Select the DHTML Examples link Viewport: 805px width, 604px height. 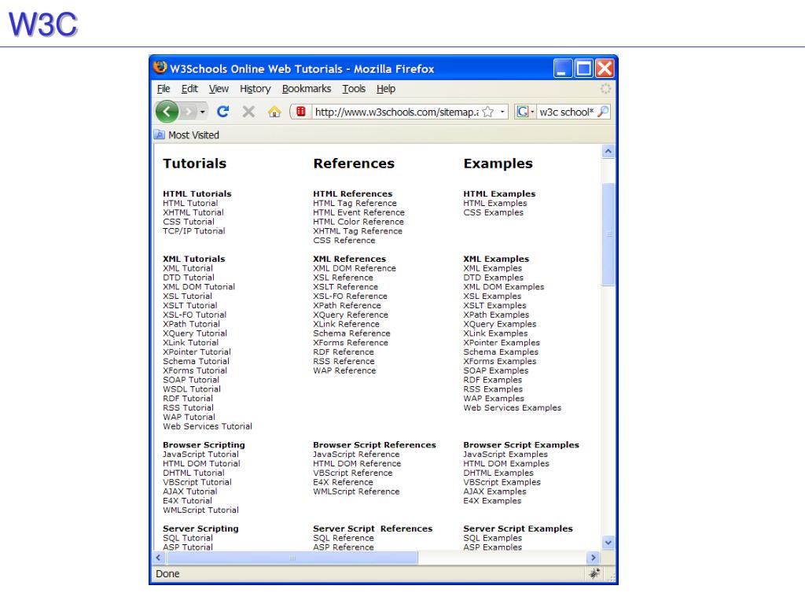pyautogui.click(x=498, y=473)
